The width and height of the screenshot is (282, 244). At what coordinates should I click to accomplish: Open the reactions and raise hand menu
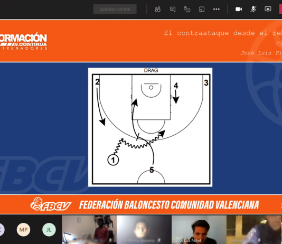(187, 9)
